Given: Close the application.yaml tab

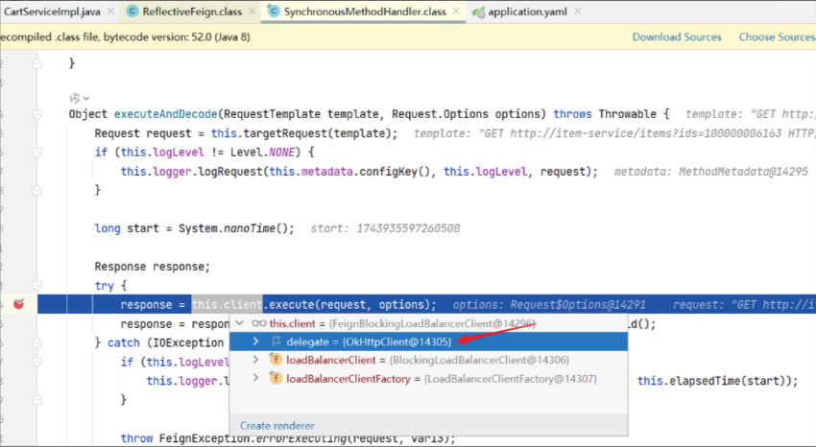Looking at the screenshot, I should [577, 11].
